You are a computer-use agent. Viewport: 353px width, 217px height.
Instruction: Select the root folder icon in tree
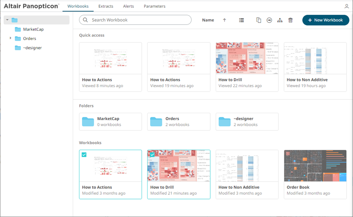15,20
